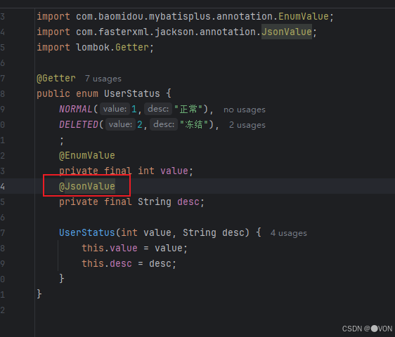Click the number 2 argument of DELETED
The image size is (395, 337).
(140, 124)
